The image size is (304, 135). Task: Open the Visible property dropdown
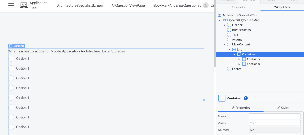click(275, 123)
